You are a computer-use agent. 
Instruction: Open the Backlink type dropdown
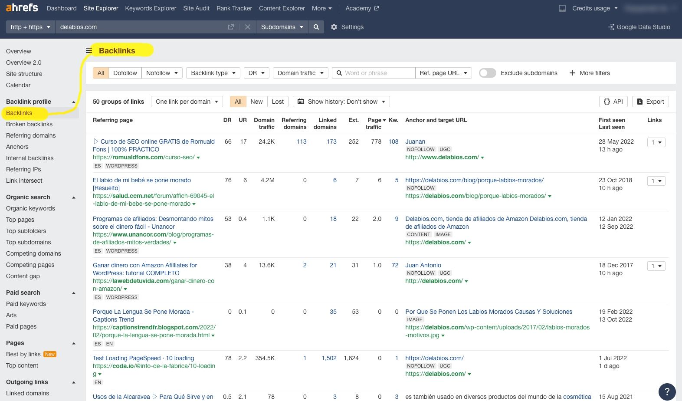click(x=213, y=73)
